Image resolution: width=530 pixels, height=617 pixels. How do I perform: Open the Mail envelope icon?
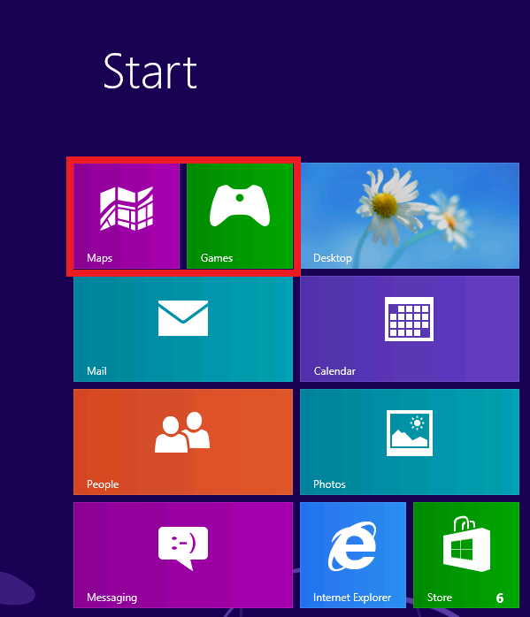[183, 318]
